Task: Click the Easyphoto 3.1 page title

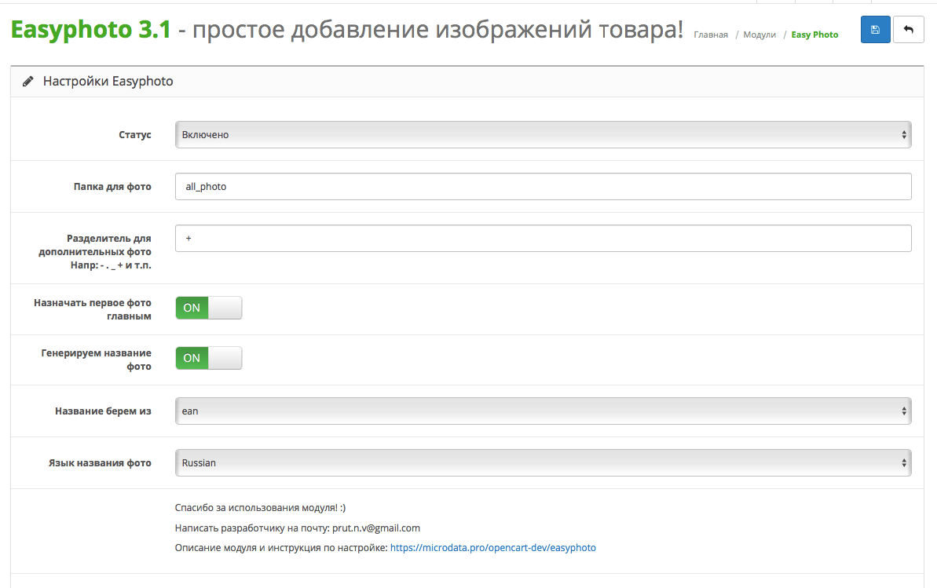Action: coord(91,30)
